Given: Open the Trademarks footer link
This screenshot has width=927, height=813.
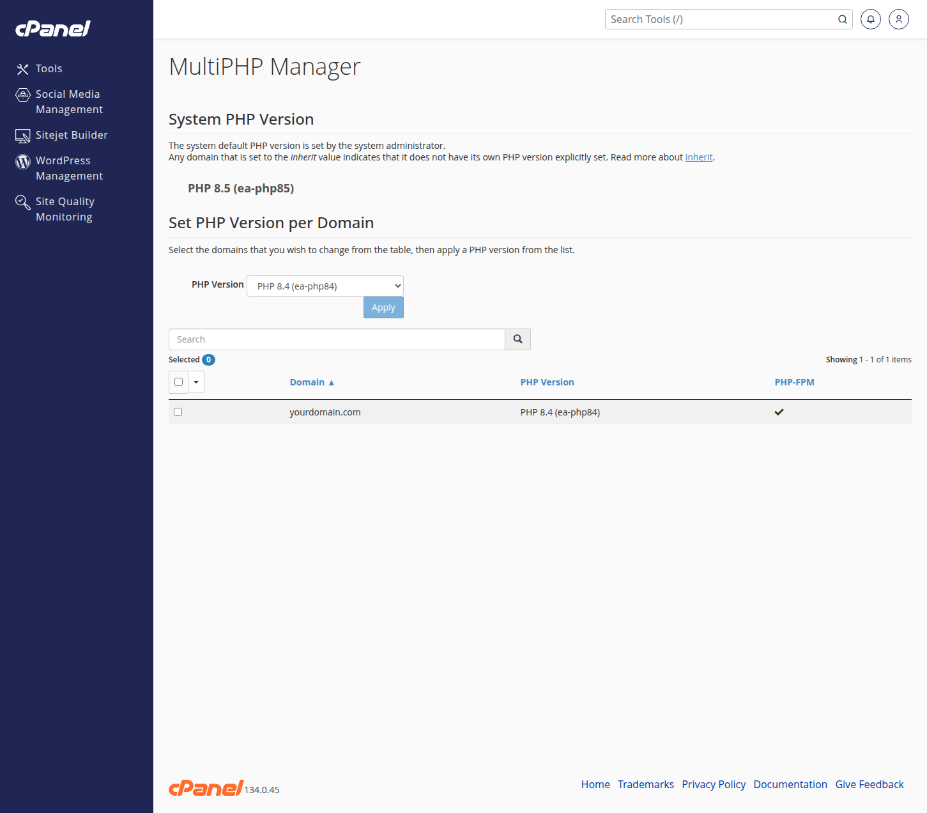Looking at the screenshot, I should 646,784.
